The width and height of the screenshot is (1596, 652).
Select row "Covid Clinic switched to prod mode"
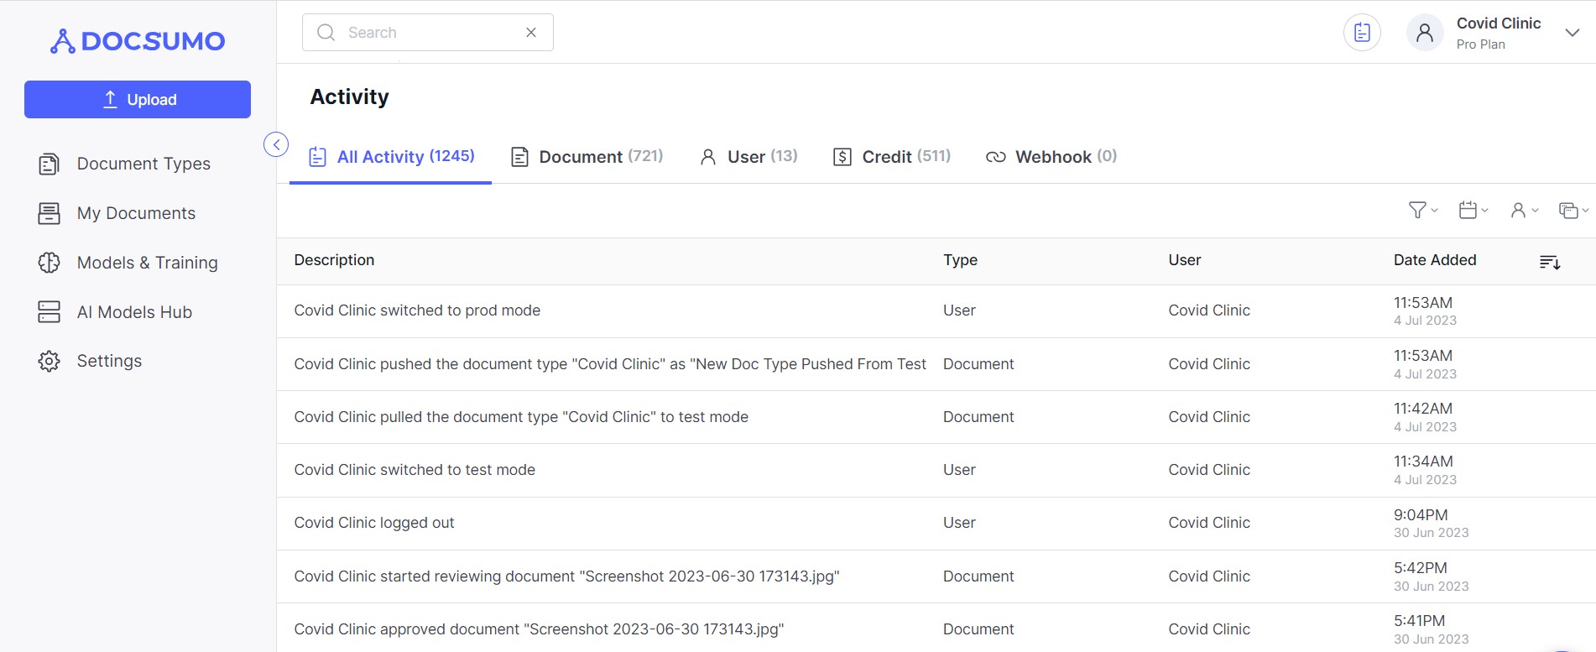click(x=936, y=311)
